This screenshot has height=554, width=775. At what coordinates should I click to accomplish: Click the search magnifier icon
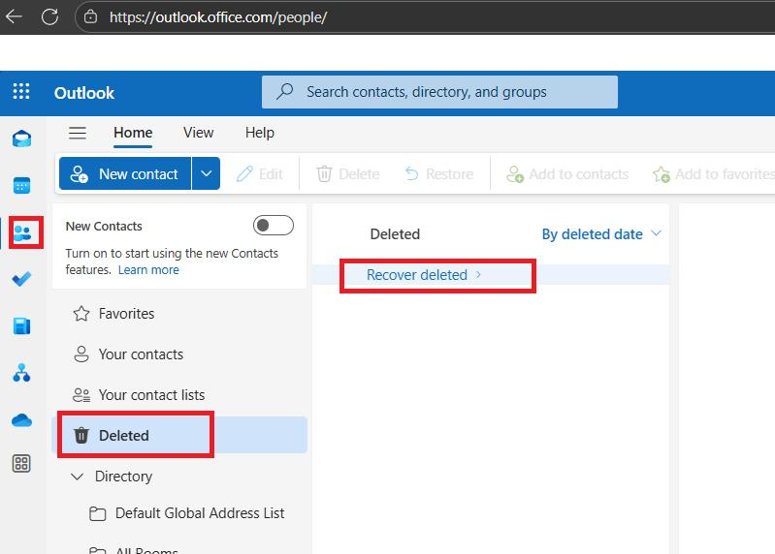[x=285, y=91]
